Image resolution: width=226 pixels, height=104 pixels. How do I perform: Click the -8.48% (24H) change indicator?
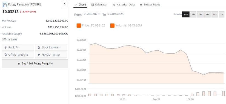click(x=28, y=12)
